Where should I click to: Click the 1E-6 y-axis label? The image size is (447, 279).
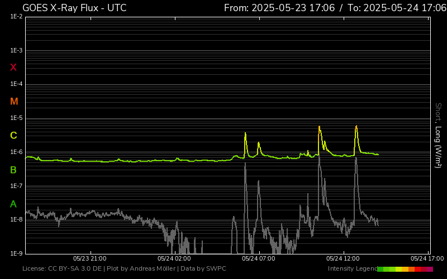coord(16,152)
